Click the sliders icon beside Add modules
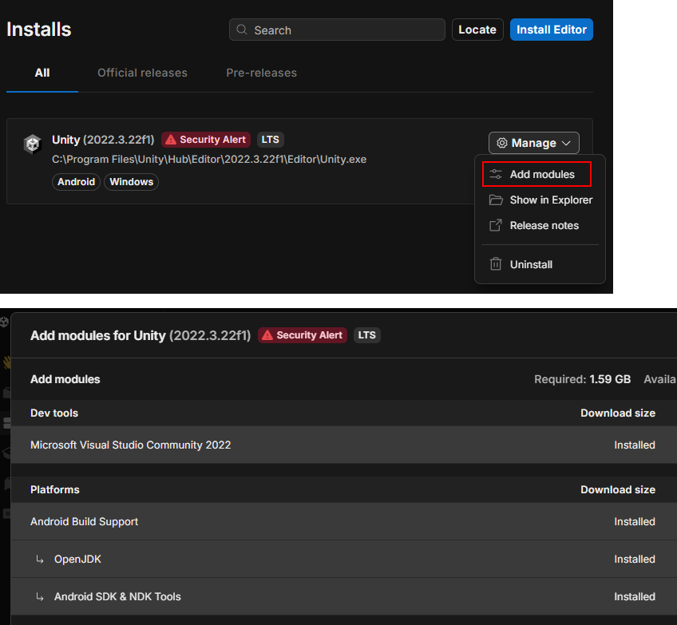 coord(496,174)
